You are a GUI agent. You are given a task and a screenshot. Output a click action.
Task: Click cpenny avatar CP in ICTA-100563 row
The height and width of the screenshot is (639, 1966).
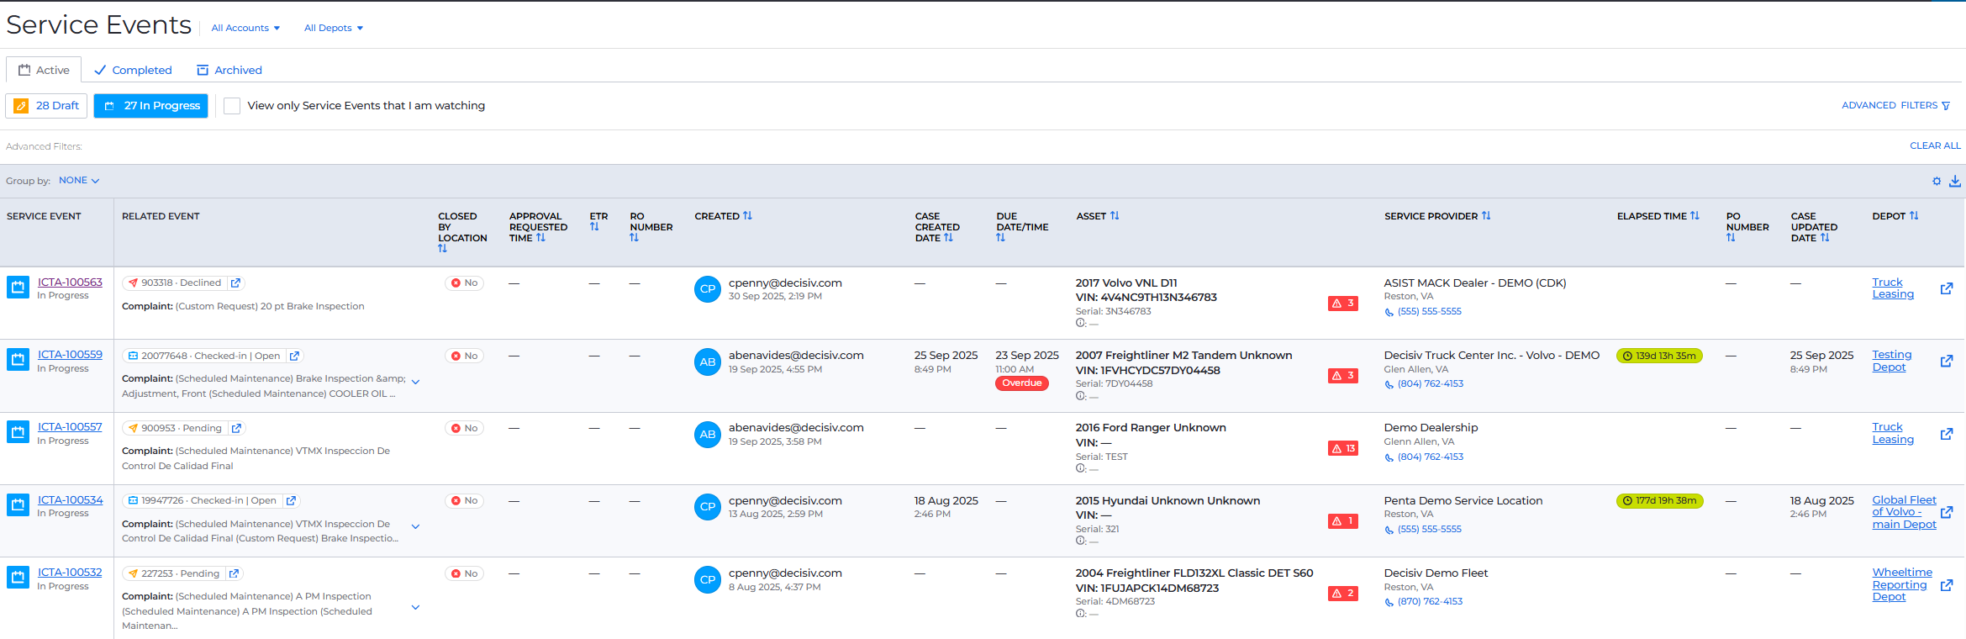[708, 289]
